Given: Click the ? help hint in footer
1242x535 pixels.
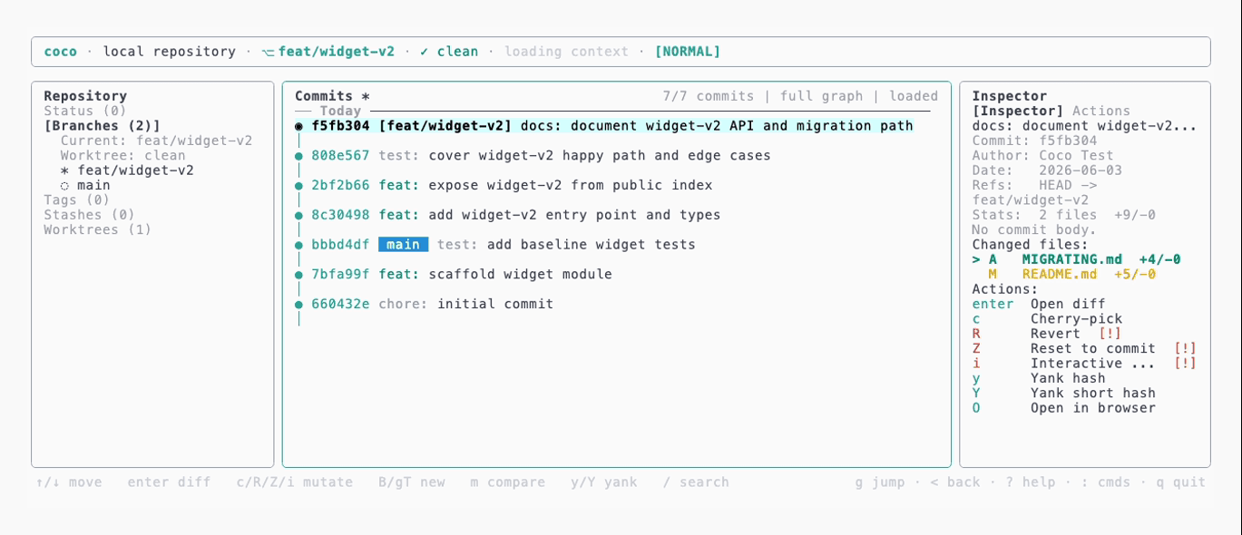Looking at the screenshot, I should tap(1031, 482).
